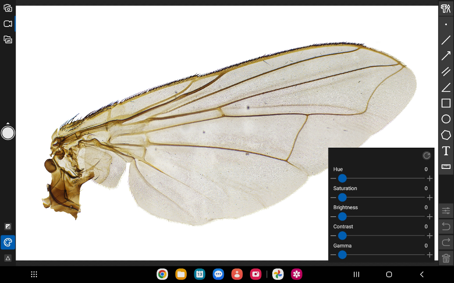Switch to photo capture mode
The width and height of the screenshot is (454, 283).
(8, 8)
